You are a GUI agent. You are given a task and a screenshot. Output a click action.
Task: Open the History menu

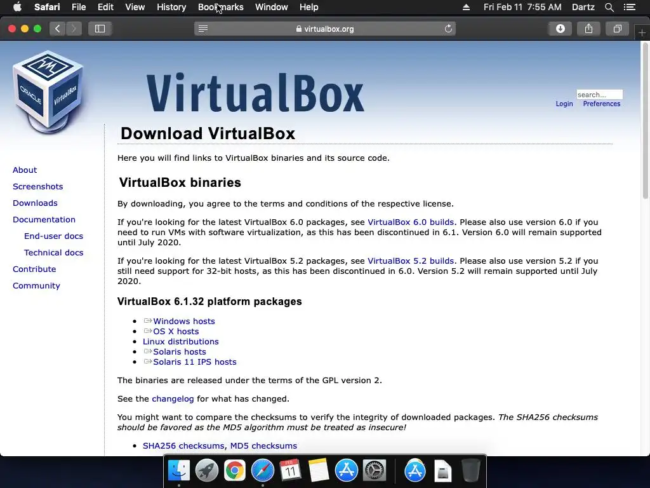[x=171, y=7]
